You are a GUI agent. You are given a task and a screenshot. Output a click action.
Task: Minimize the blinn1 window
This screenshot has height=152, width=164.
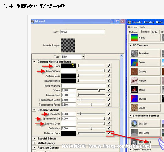point(112,21)
